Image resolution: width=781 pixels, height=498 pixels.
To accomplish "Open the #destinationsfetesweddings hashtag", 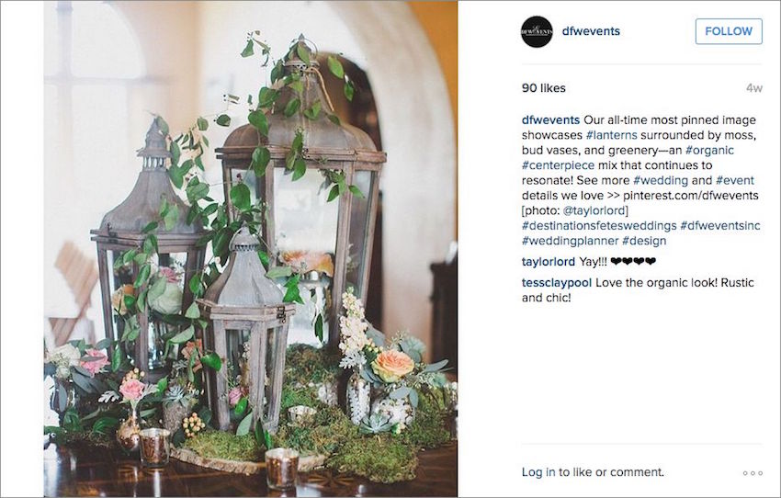I will click(x=599, y=226).
